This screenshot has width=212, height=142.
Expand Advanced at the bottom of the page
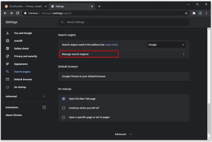[x=123, y=134]
